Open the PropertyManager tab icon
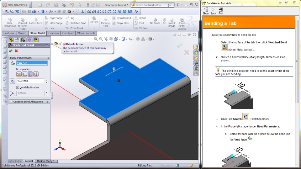The height and width of the screenshot is (169, 301). pyautogui.click(x=17, y=40)
